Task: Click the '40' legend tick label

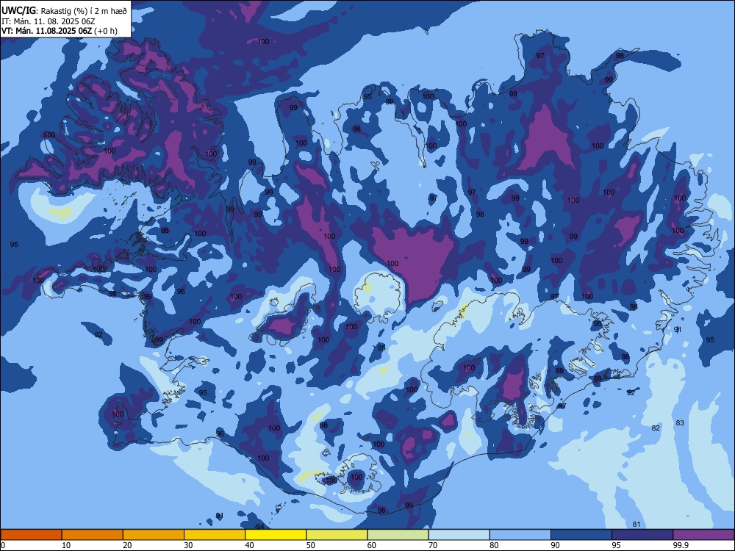Action: (x=249, y=545)
